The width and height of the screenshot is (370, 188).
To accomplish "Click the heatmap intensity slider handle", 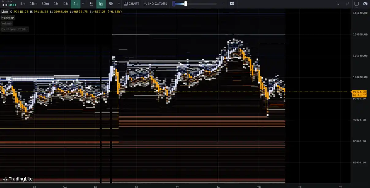I will point(185,4).
